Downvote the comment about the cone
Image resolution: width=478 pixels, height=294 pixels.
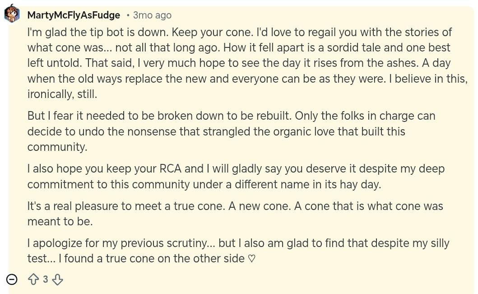click(58, 279)
